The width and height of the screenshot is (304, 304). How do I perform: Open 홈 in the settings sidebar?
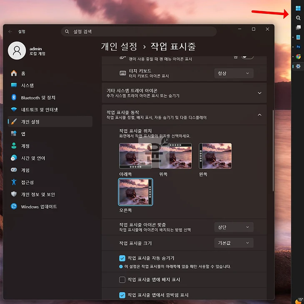point(50,73)
